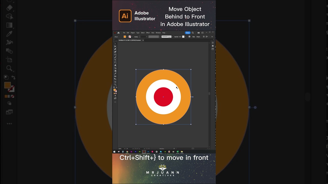Viewport: 328px width, 184px height.
Task: Select the Artboard tool
Action: coord(115,82)
